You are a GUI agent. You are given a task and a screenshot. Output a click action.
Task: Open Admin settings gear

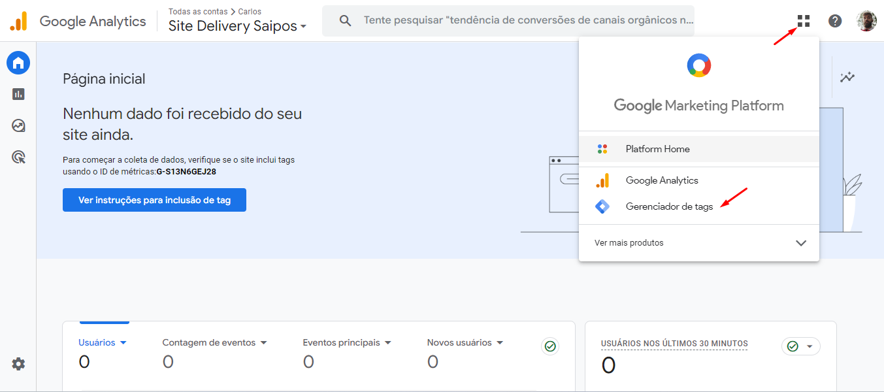[x=18, y=364]
